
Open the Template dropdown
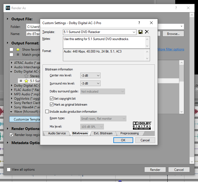pyautogui.click(x=134, y=32)
